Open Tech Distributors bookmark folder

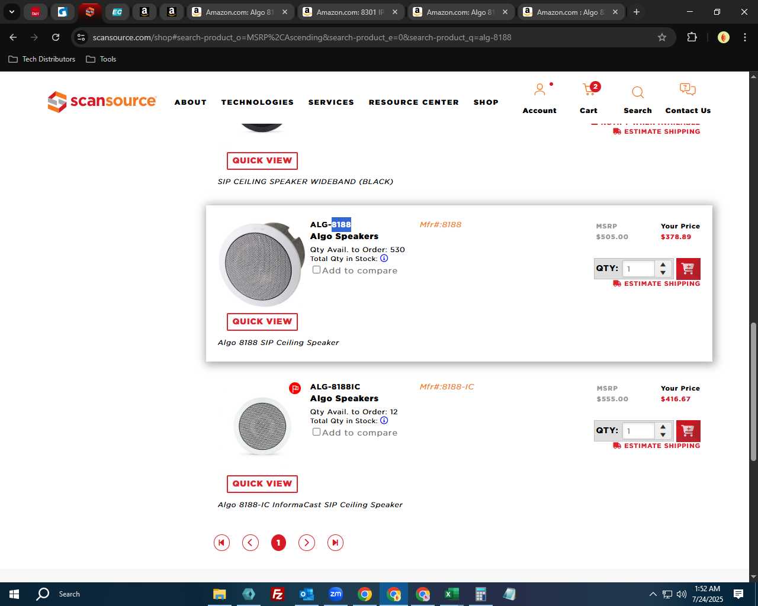pos(42,59)
